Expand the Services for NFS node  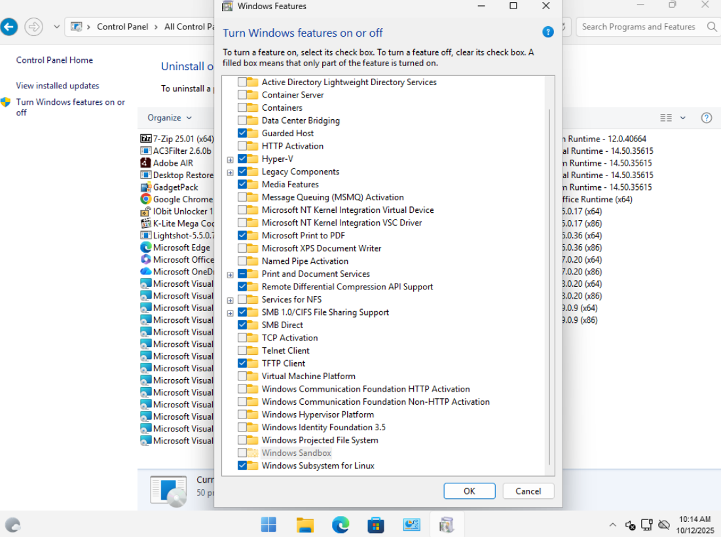coord(231,300)
